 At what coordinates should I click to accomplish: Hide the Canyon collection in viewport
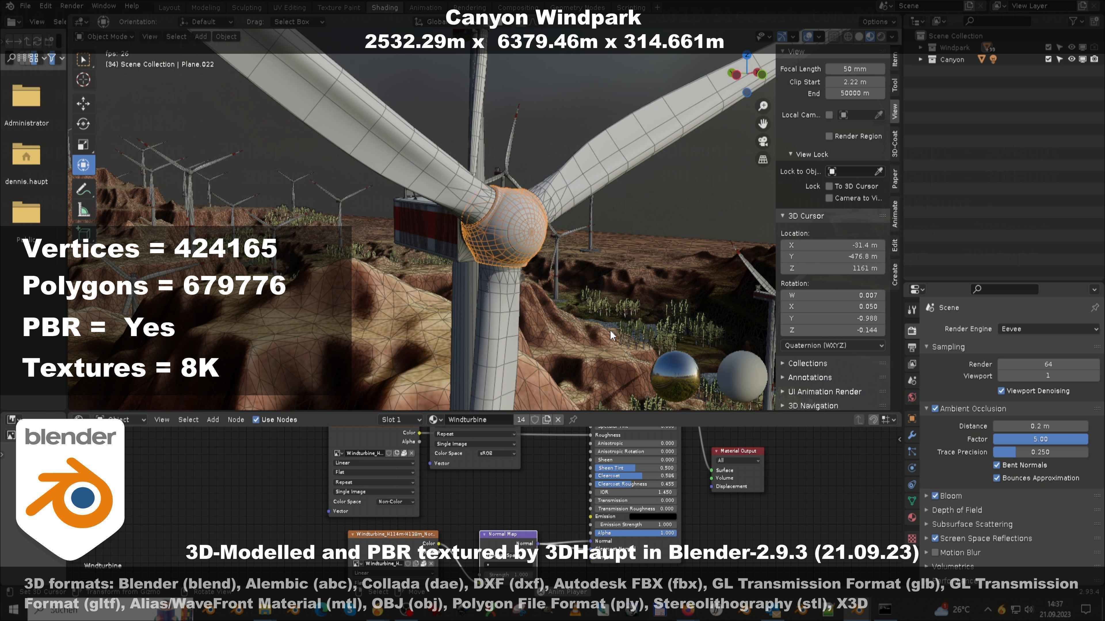tap(1071, 59)
